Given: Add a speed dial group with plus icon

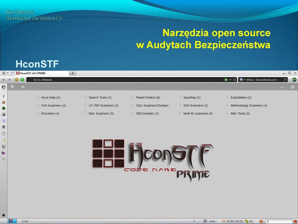Looking at the screenshot, I should tap(23, 87).
